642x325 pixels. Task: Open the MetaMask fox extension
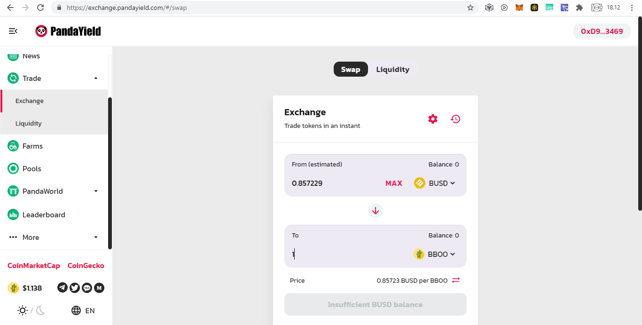(519, 8)
